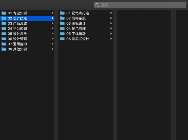This screenshot has width=188, height=140.
Task: Expand arrow for 02 网格系统
Action: point(111,18)
